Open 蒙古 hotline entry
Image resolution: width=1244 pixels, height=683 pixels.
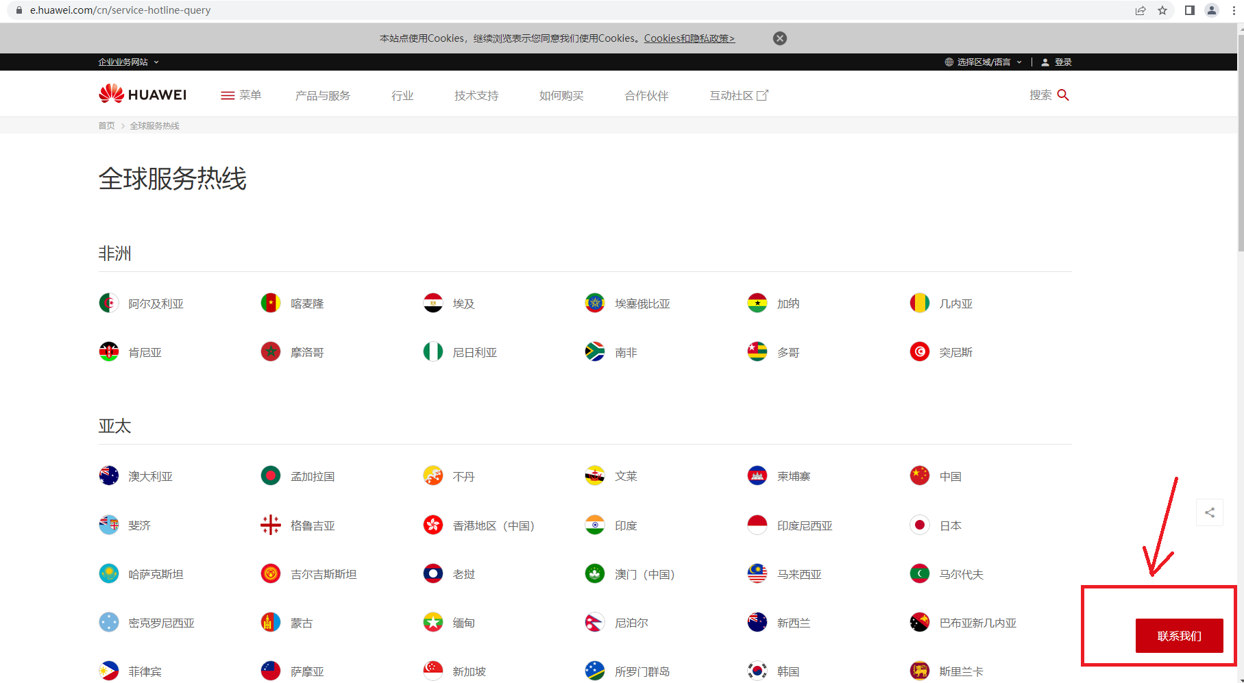click(287, 622)
